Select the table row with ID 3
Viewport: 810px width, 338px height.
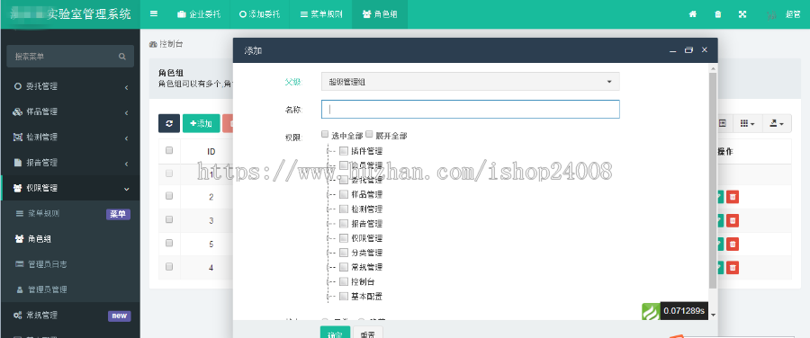[x=169, y=220]
